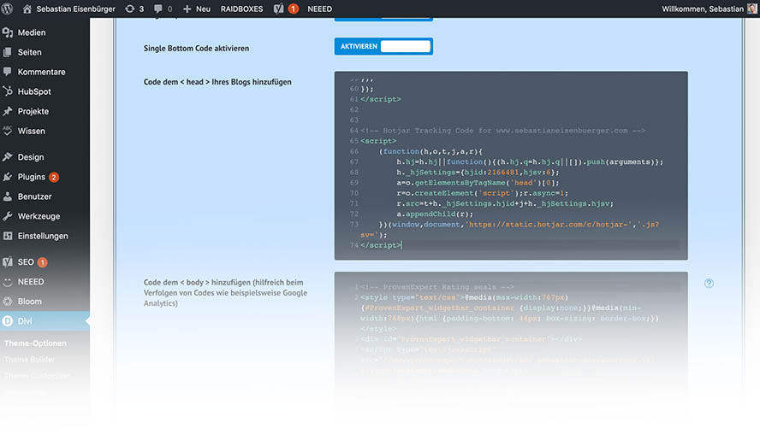Screen dimensions: 760x434
Task: Click the HubSpot sprocket icon
Action: click(7, 91)
